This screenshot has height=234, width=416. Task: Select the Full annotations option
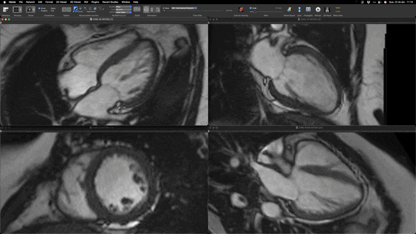tap(51, 10)
